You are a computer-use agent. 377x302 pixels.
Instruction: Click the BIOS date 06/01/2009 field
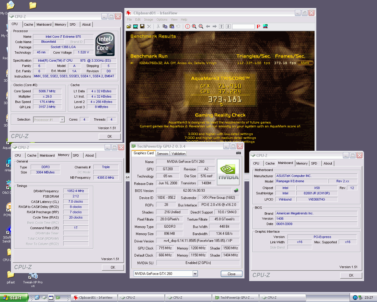coord(316,224)
